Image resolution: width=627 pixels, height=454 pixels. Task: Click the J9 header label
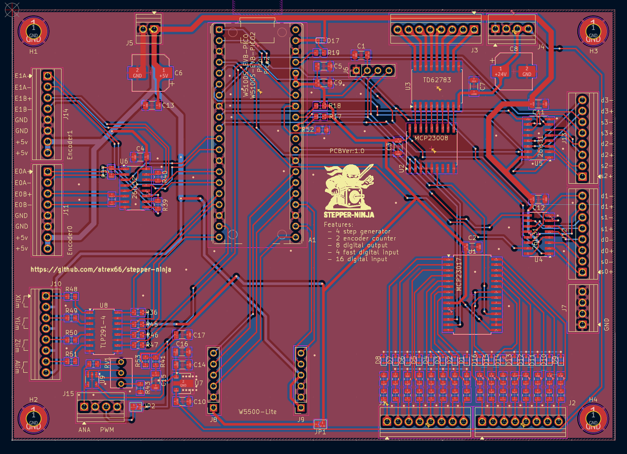pyautogui.click(x=301, y=420)
